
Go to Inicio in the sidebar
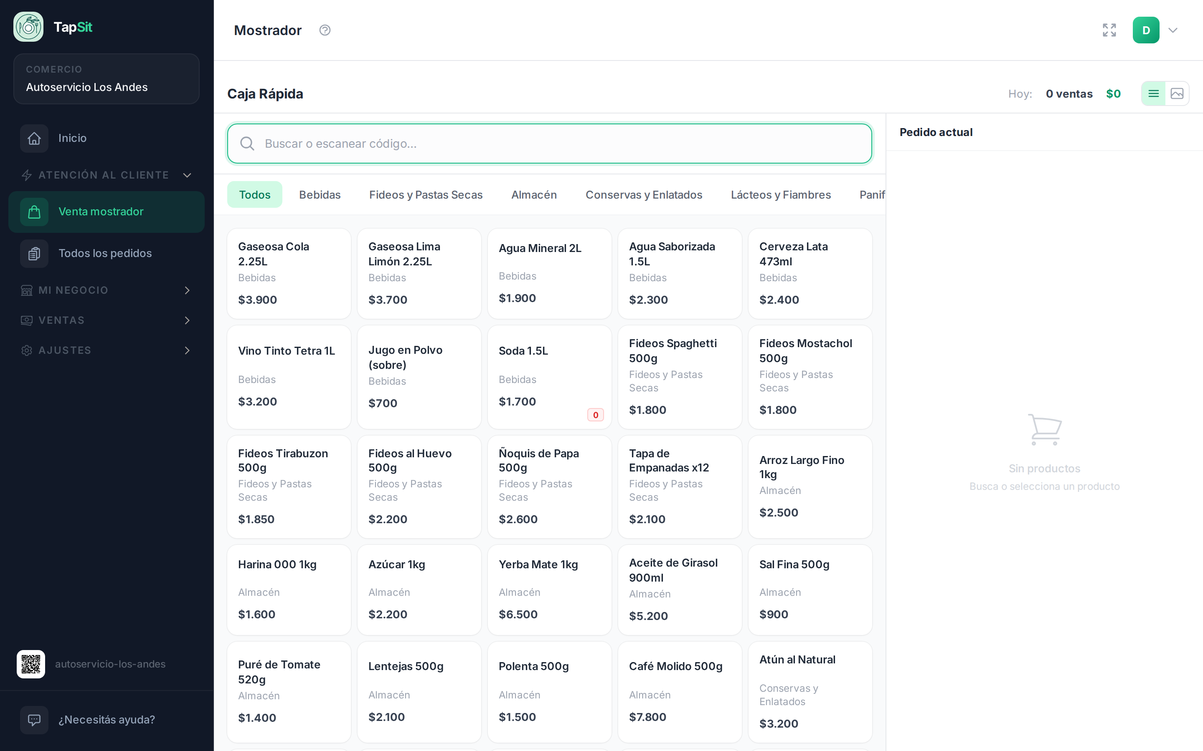(x=107, y=138)
